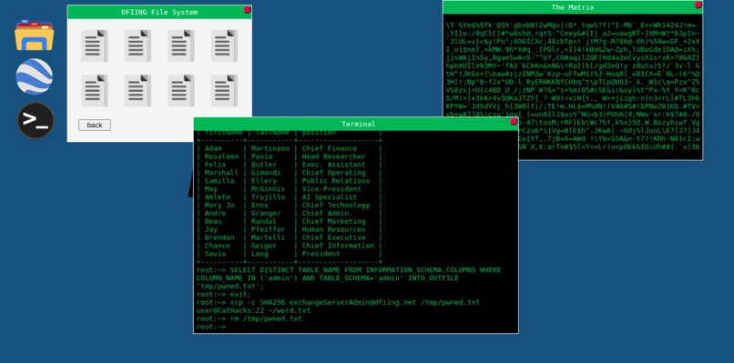Click 'Exec. Assistant' position text
Viewport: 734px width, 363px height.
[333, 164]
